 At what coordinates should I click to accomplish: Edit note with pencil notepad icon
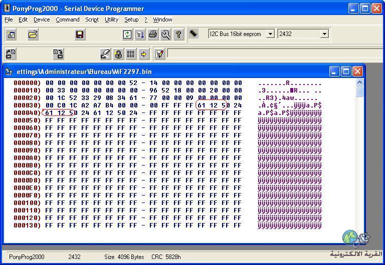tap(159, 54)
